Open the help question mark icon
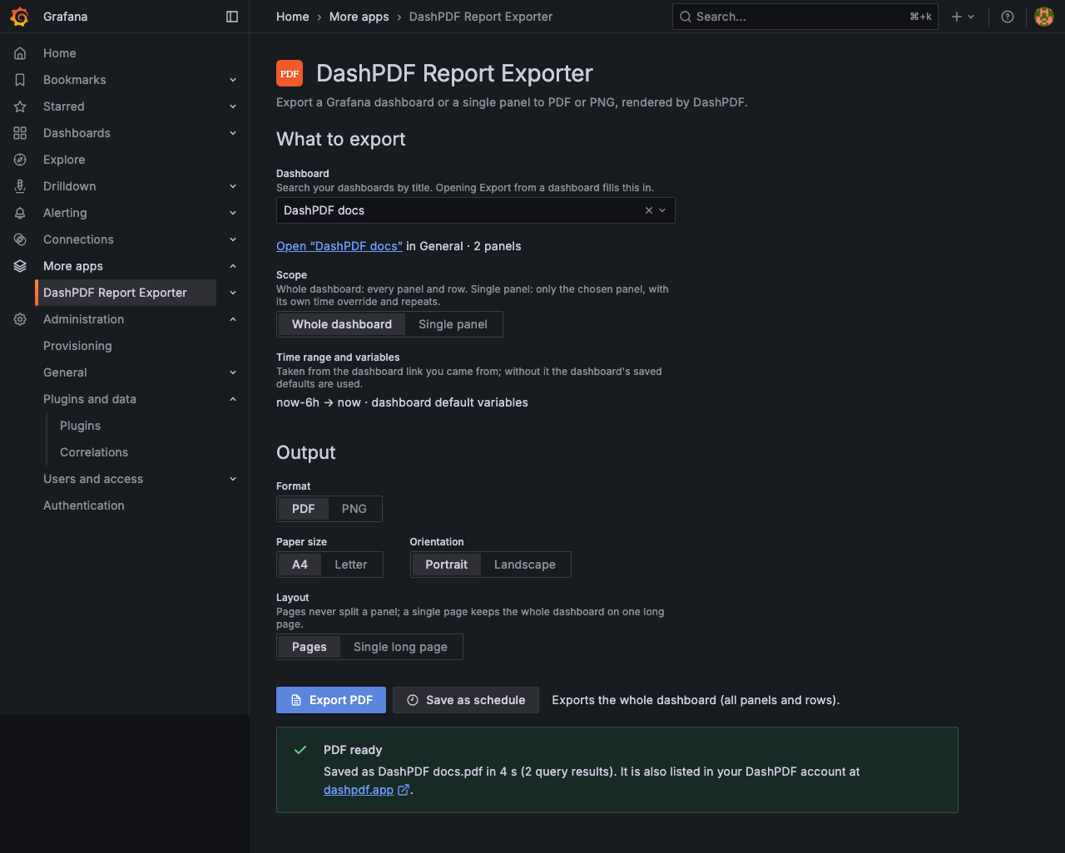 pos(1008,17)
